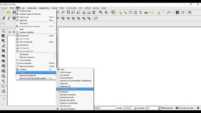
Task: Enable the Deshacer/Rehacer panel
Action: (x=58, y=78)
